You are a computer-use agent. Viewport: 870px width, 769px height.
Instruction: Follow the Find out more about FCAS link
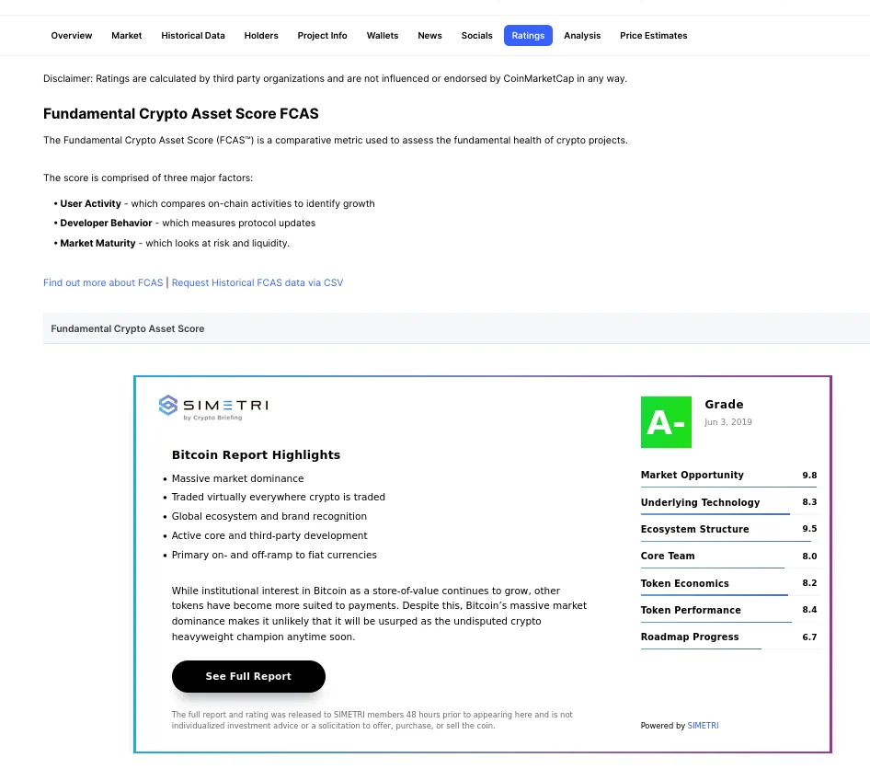point(103,282)
